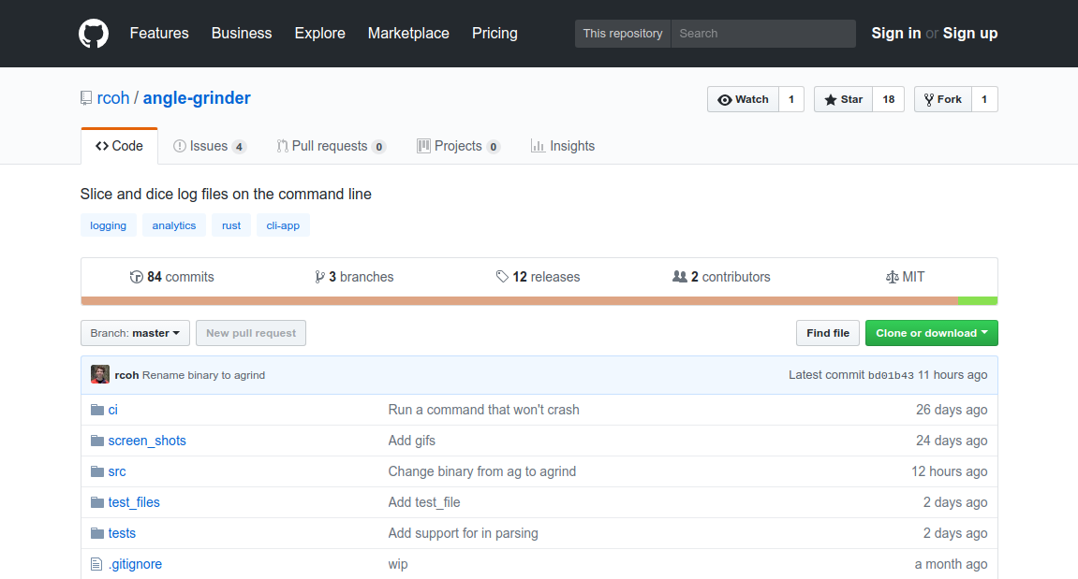Click Sign up link
1078x579 pixels.
(970, 33)
